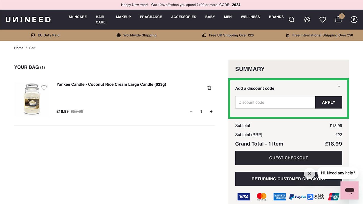
Task: Click the Grand Total £18.99 amount
Action: [334, 144]
